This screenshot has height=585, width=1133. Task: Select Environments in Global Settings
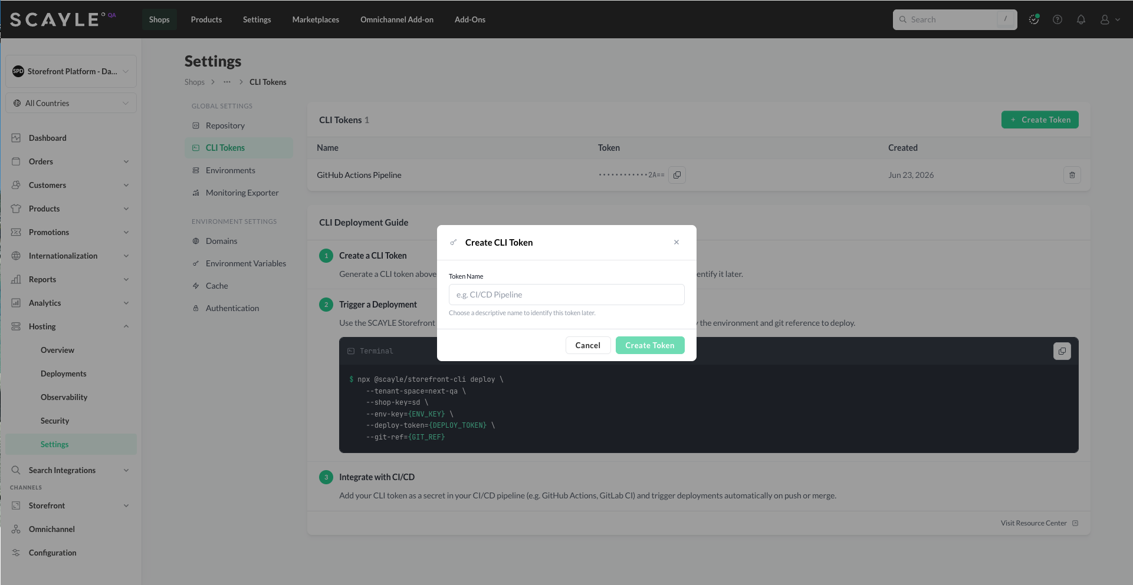(239, 170)
